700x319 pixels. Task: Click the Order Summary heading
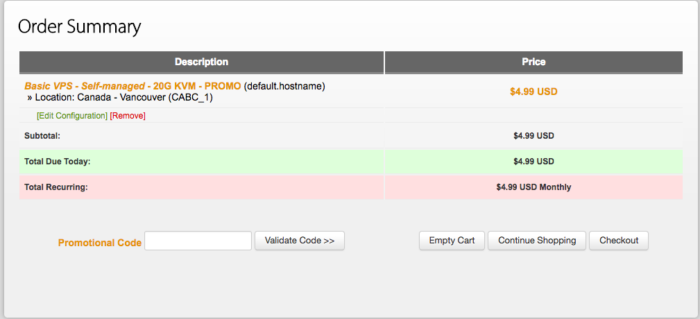point(79,27)
